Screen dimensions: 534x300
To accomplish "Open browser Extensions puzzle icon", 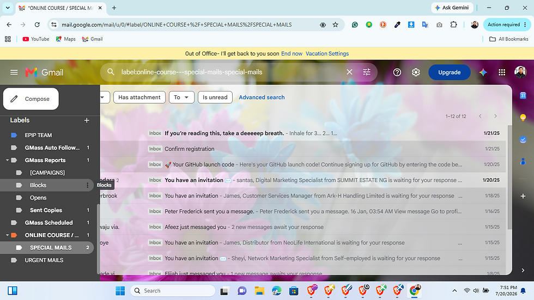I will coord(453,25).
